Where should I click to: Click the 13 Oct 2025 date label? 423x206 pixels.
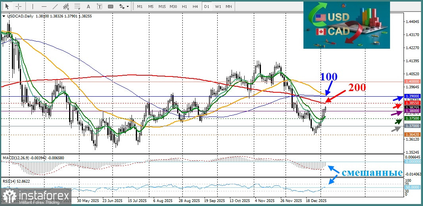click(239, 200)
